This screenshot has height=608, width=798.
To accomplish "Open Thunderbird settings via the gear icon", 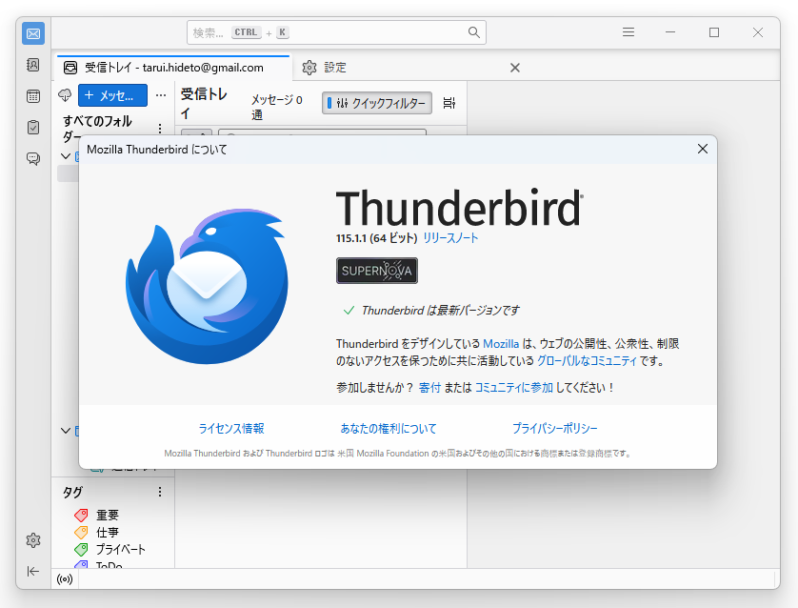I will [33, 540].
